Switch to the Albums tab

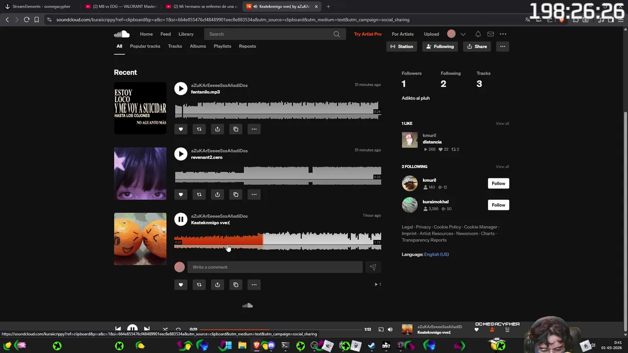coord(198,46)
